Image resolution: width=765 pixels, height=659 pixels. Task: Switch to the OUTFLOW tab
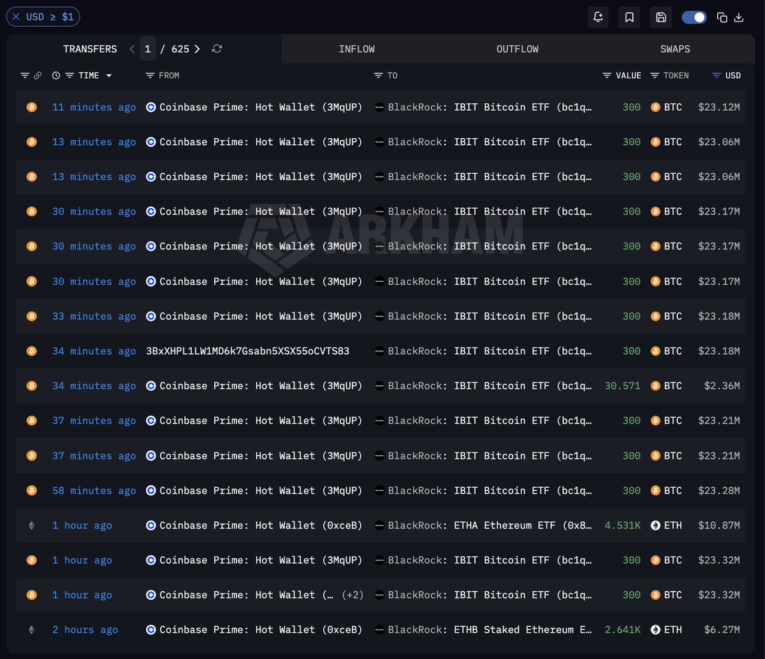517,49
